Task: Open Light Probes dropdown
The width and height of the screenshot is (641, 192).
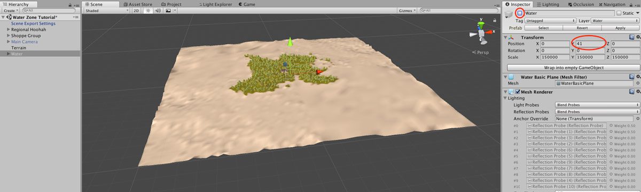Action: pyautogui.click(x=597, y=105)
